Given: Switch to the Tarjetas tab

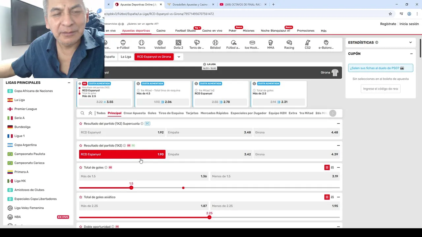Looking at the screenshot, I should 192,113.
